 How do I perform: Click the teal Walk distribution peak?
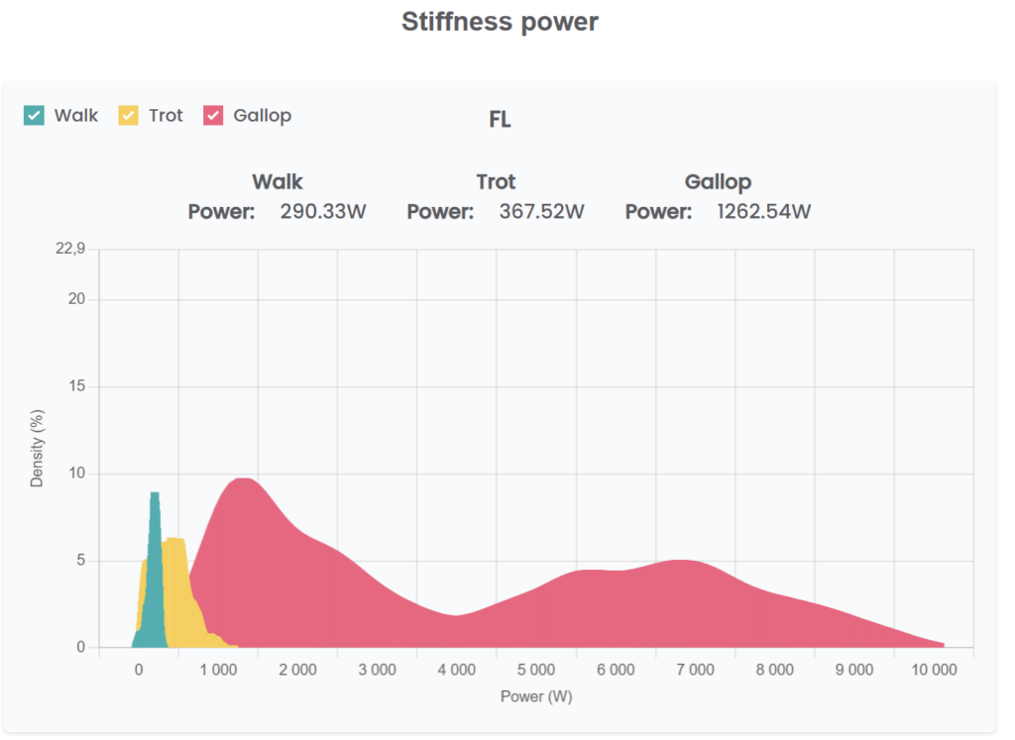(x=154, y=505)
